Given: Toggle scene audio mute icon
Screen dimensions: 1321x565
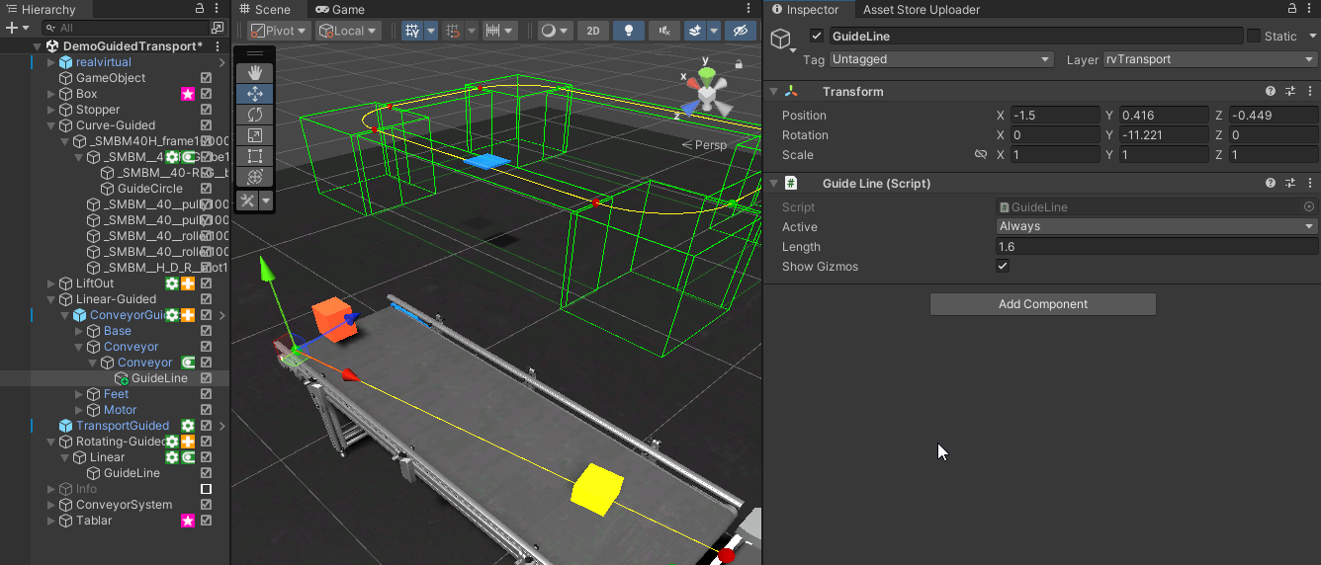Looking at the screenshot, I should click(x=664, y=31).
